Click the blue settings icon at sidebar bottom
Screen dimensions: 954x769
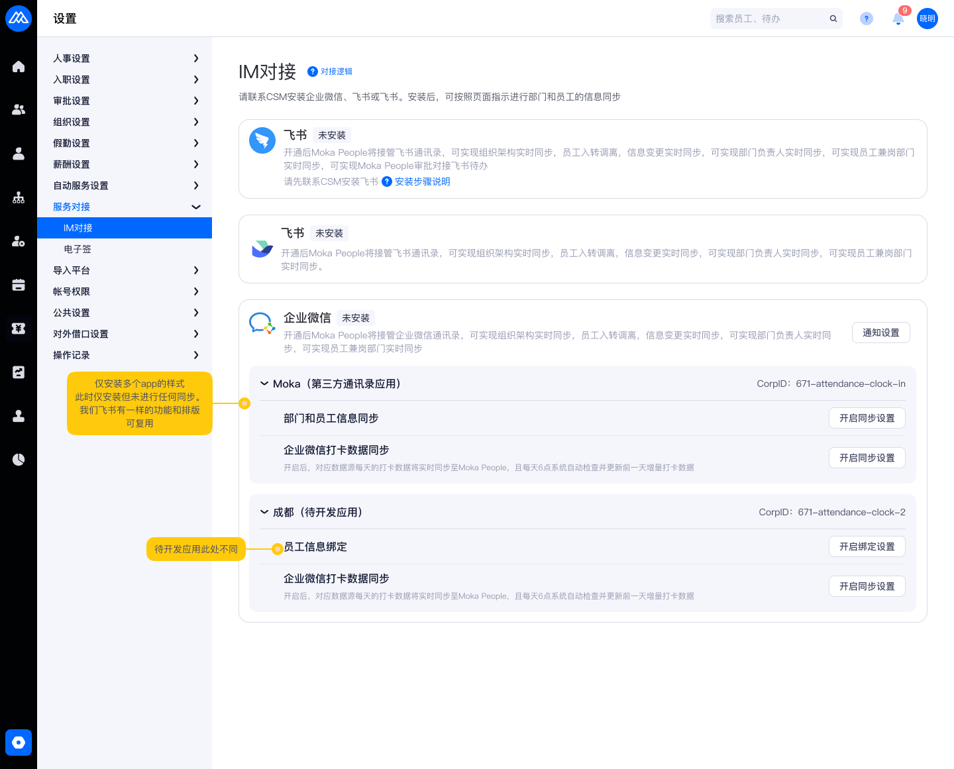pos(19,743)
